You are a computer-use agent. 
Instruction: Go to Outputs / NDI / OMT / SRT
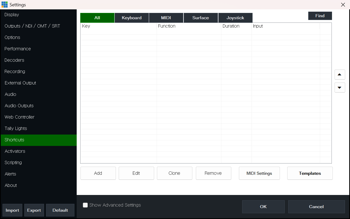[39, 26]
